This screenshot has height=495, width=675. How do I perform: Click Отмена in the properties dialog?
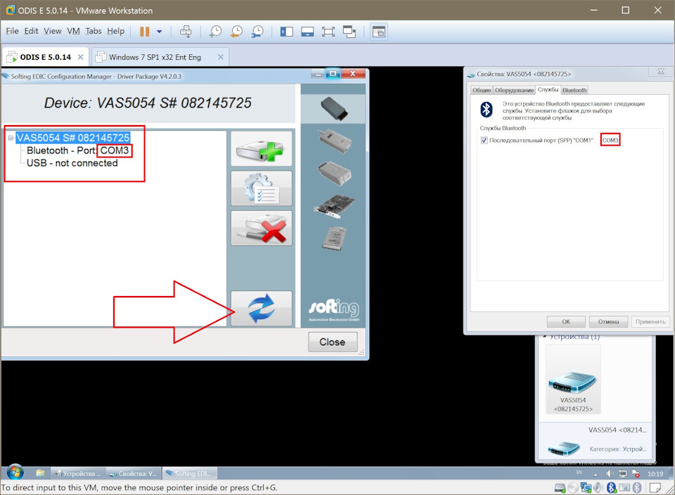click(x=608, y=321)
